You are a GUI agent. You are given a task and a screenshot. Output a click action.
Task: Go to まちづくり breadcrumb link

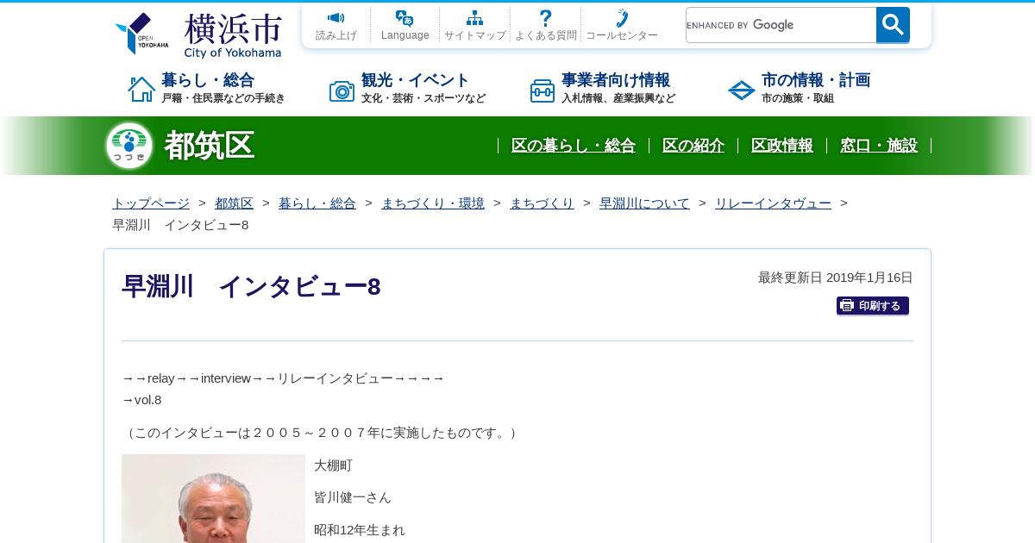pos(542,203)
